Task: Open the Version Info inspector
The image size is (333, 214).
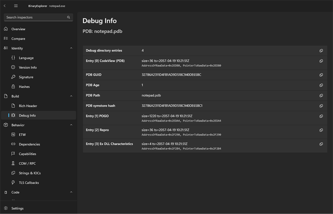Action: coord(39,67)
